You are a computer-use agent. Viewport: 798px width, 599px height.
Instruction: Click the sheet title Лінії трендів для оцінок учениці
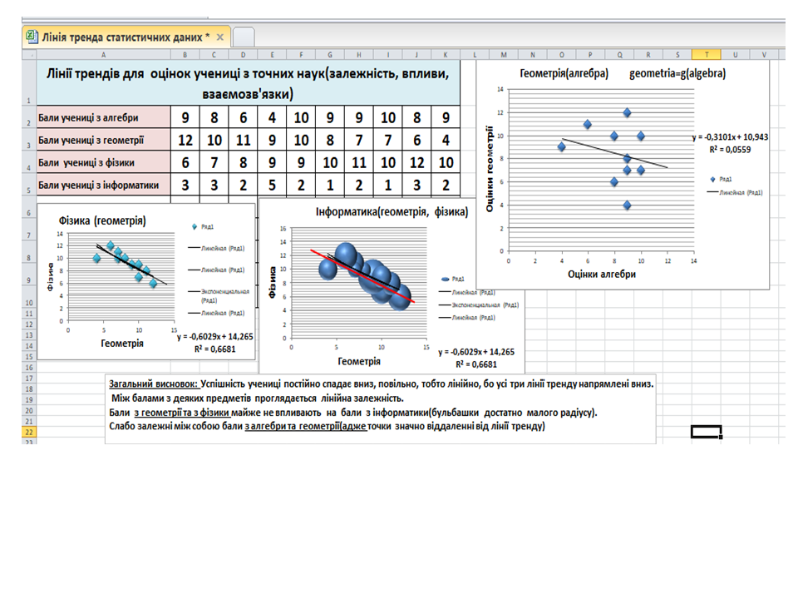pos(248,83)
